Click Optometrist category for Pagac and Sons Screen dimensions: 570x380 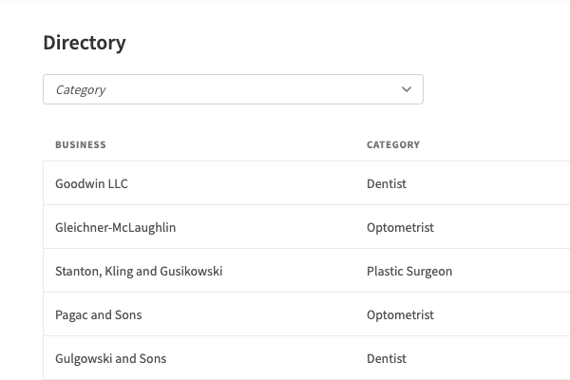click(400, 314)
